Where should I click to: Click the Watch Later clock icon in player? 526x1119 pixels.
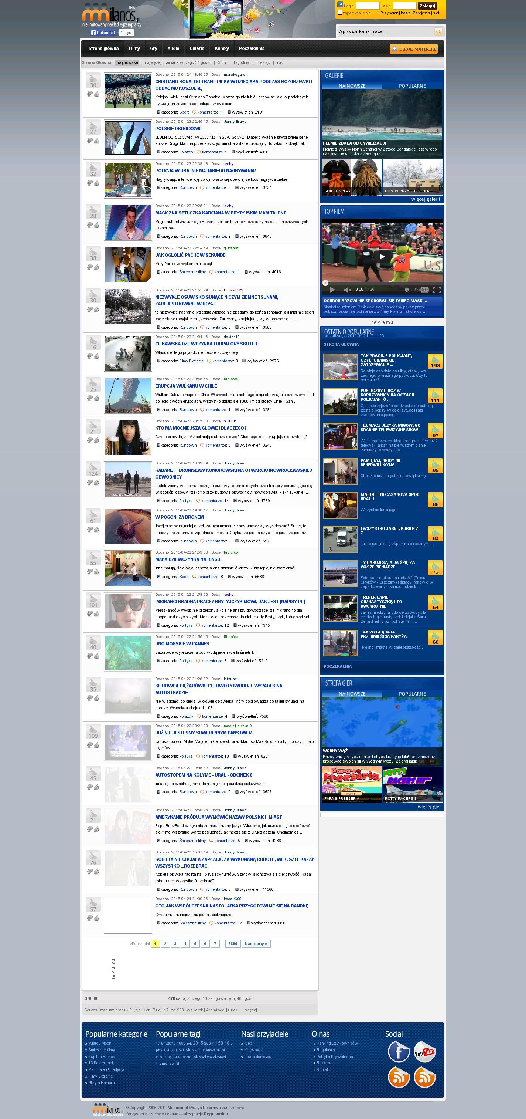(407, 290)
